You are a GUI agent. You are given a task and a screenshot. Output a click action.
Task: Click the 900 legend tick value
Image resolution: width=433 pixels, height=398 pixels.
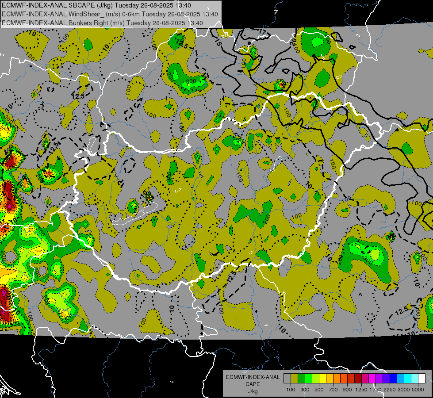pyautogui.click(x=347, y=390)
